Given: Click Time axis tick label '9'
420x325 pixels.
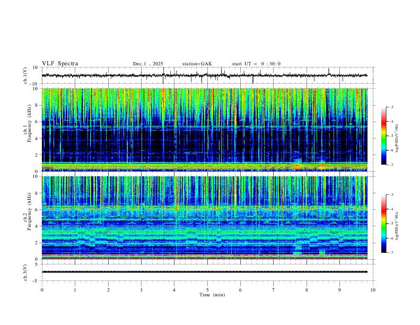Looking at the screenshot, I should 339,290.
